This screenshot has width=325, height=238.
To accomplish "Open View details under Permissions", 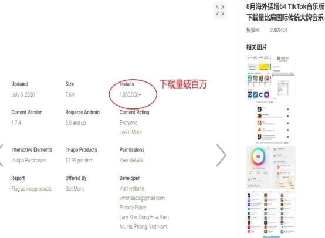I will pyautogui.click(x=131, y=160).
